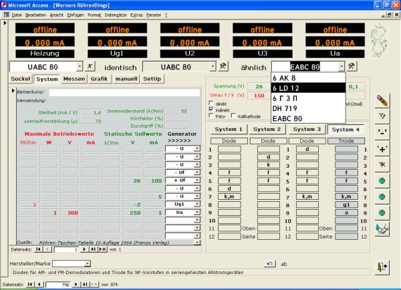Switch to the manuell tab
Image resolution: width=401 pixels, height=290 pixels.
pos(126,79)
